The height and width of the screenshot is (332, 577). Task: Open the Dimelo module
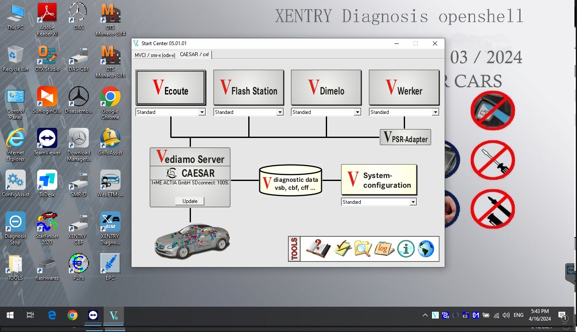tap(326, 87)
